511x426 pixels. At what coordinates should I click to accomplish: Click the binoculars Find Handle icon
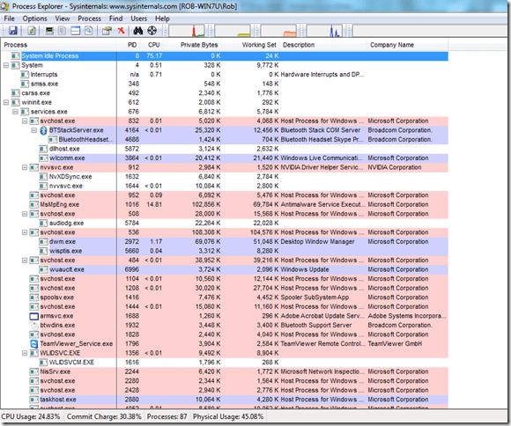coord(137,31)
